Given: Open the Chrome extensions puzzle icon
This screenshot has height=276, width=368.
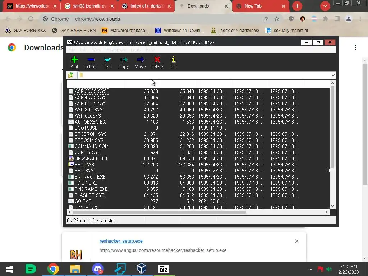Looking at the screenshot, I should coord(326,19).
